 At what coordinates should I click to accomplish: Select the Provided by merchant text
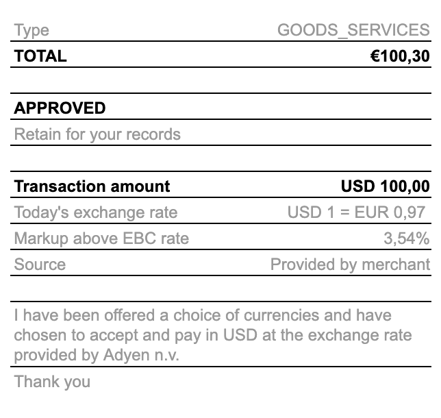click(x=350, y=265)
